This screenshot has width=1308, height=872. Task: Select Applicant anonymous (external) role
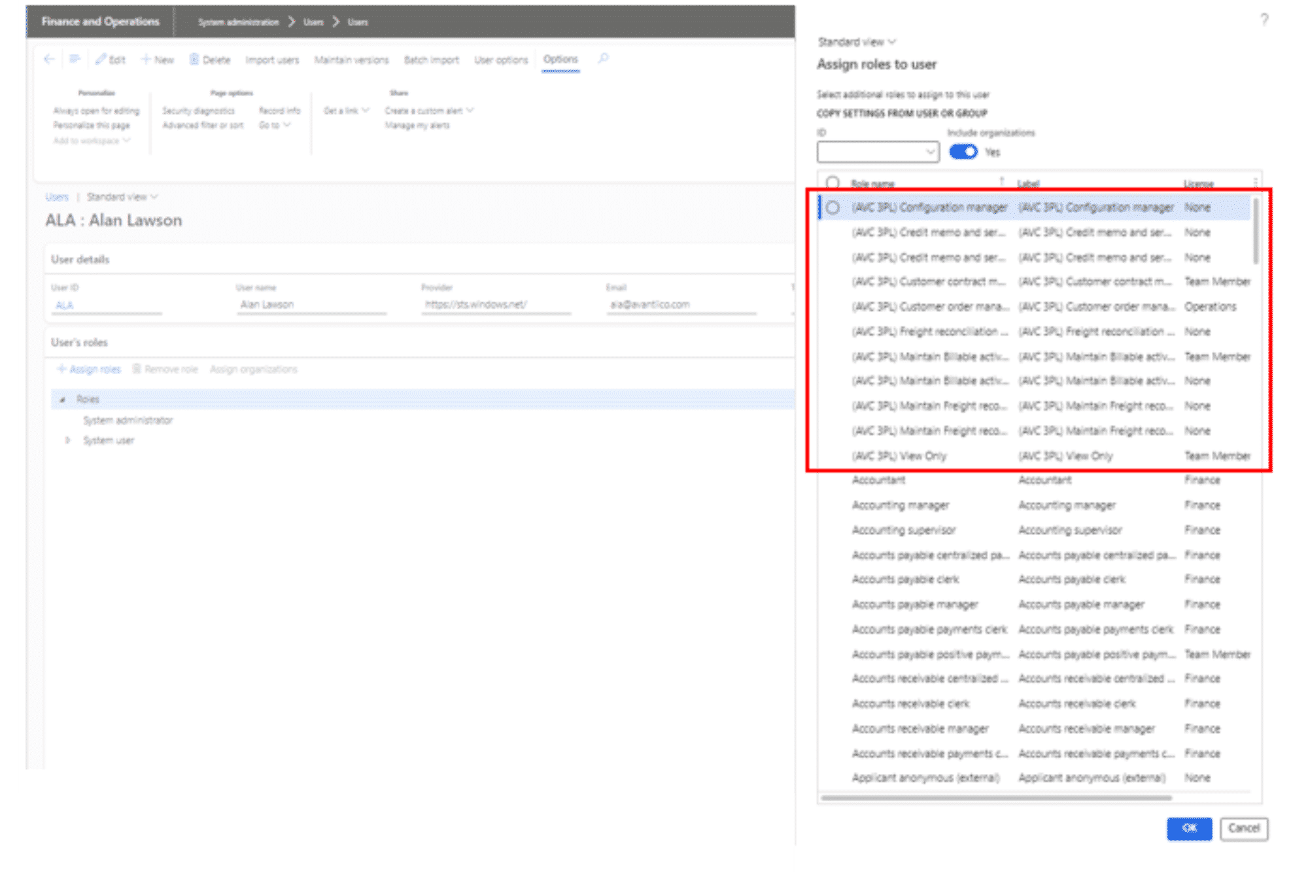pyautogui.click(x=1035, y=778)
